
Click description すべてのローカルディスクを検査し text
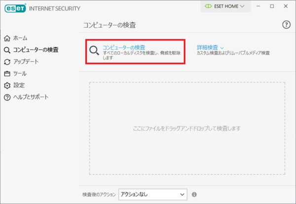click(x=142, y=55)
